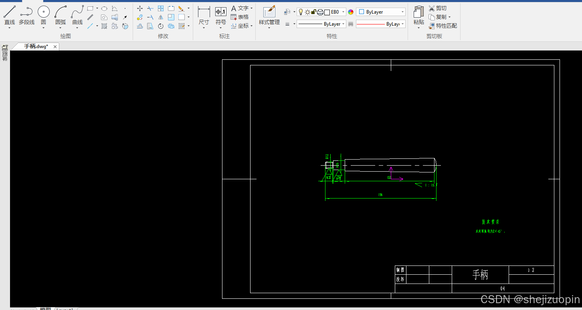
Task: Select the mirror tool
Action: pos(161,17)
